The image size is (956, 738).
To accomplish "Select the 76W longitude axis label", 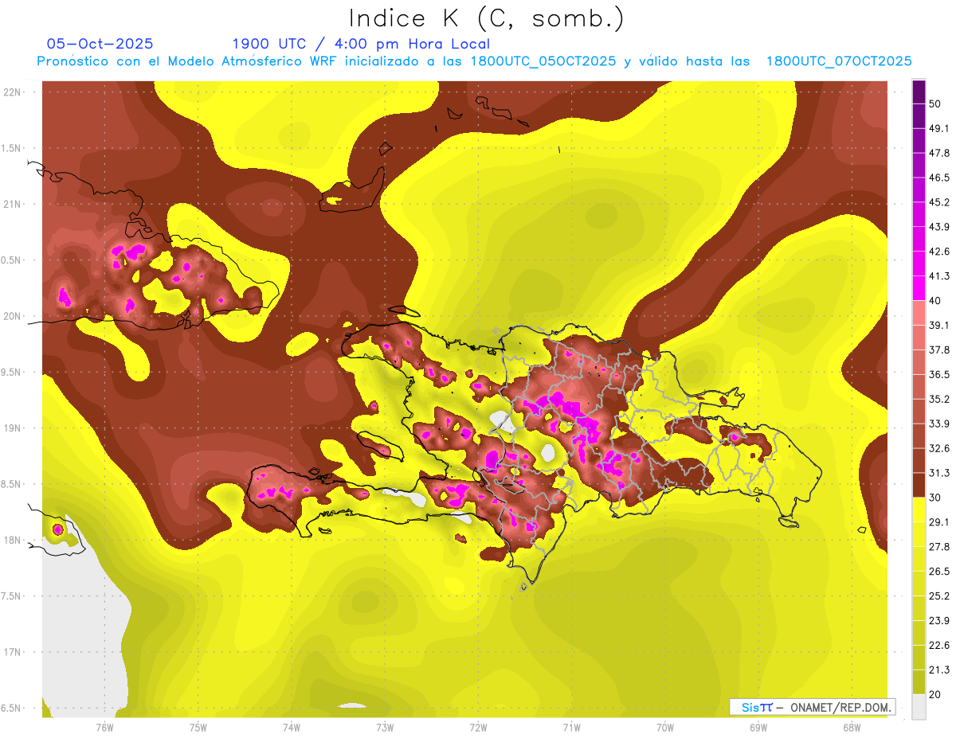I will click(x=104, y=728).
